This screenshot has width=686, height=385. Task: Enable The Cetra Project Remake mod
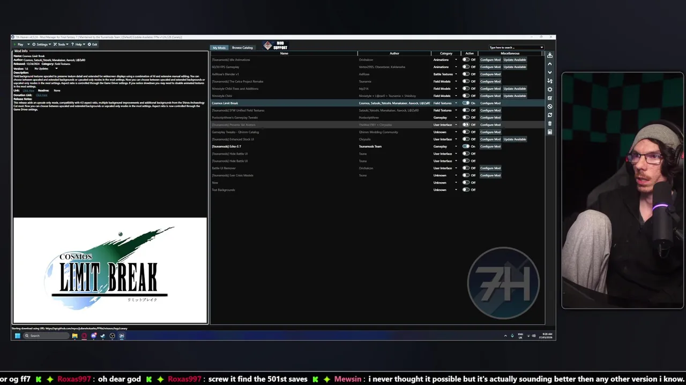466,81
